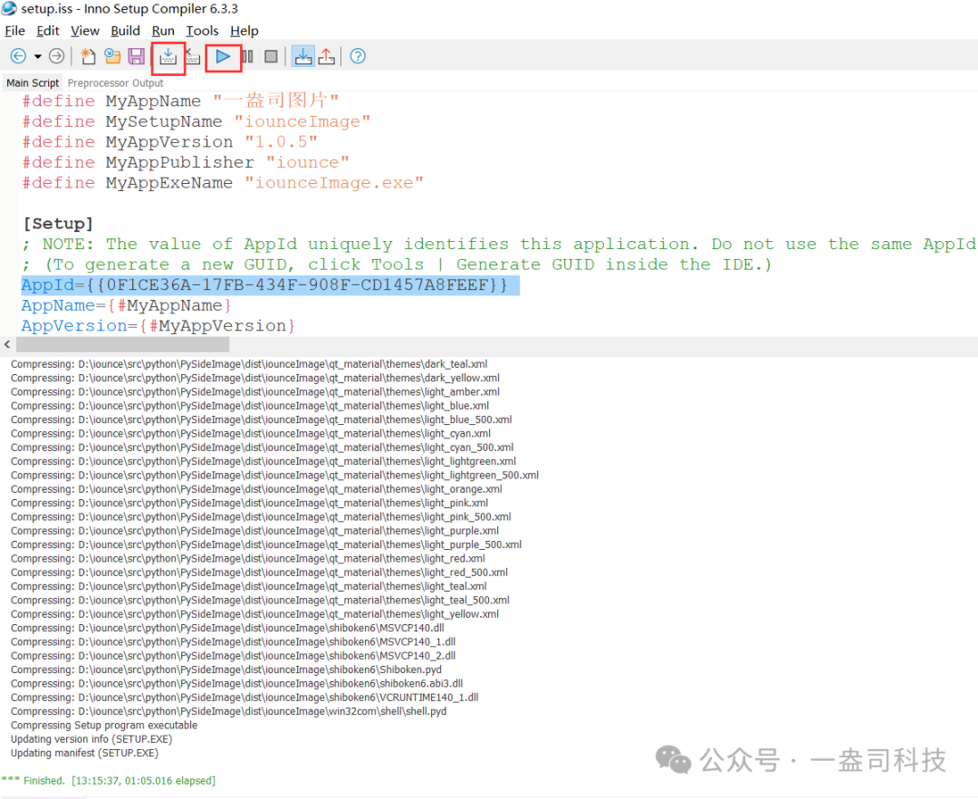Viewport: 978px width, 799px height.
Task: Click the Pause toolbar icon
Action: click(247, 57)
